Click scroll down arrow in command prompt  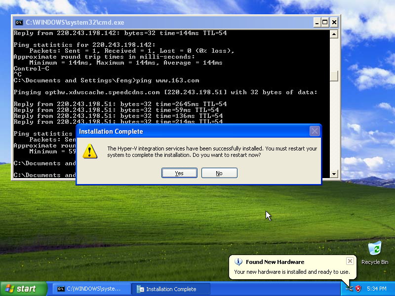[x=334, y=174]
